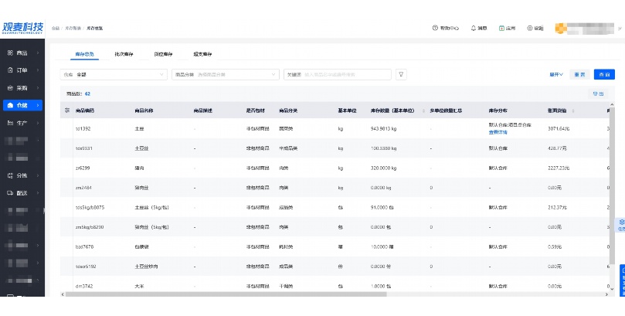Open the 分拣 sidebar menu icon
625x316 pixels.
point(10,175)
